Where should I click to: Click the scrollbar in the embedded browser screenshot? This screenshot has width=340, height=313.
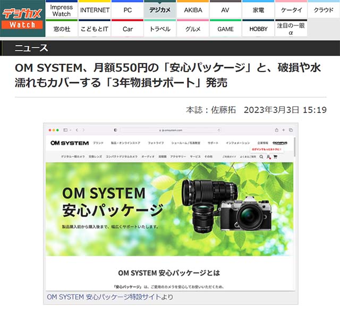click(294, 147)
